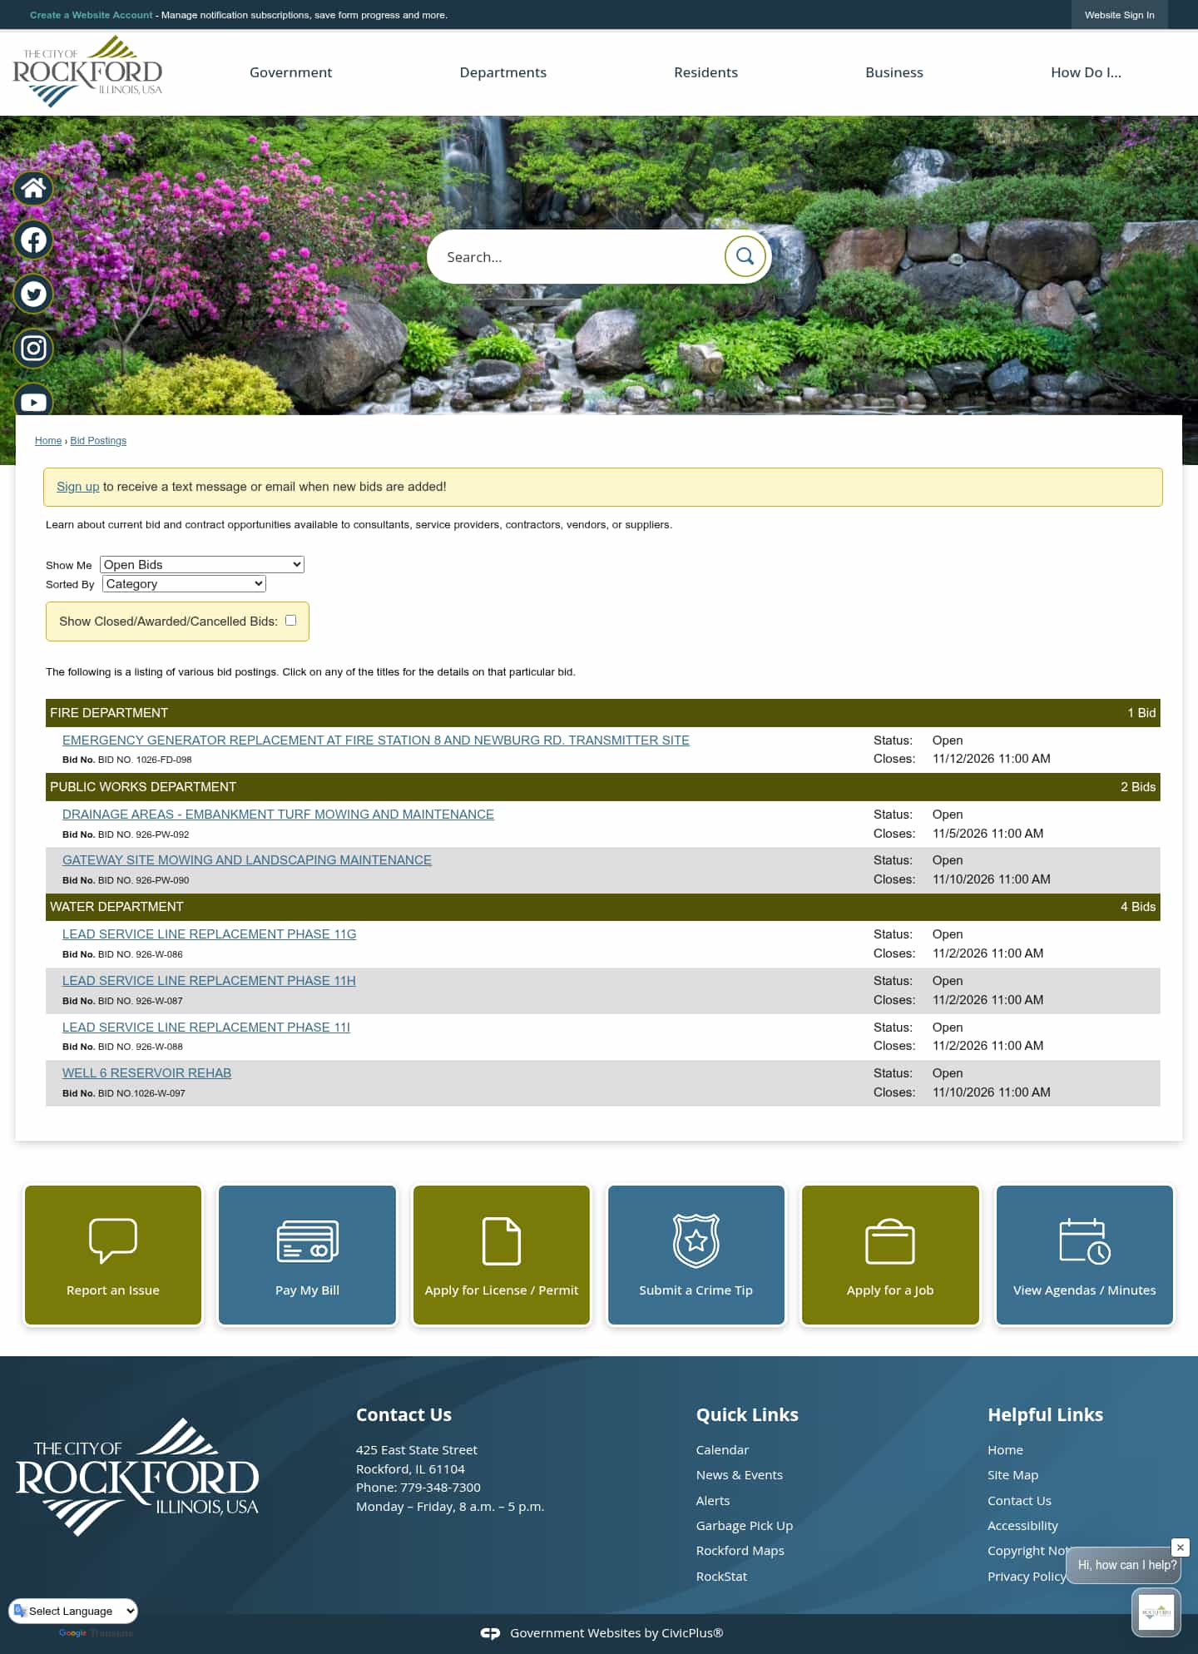Click the Pay My Bill card tile

(x=307, y=1255)
